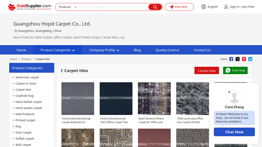Click the Home breadcrumb link
The image size is (262, 147).
pos(13,59)
